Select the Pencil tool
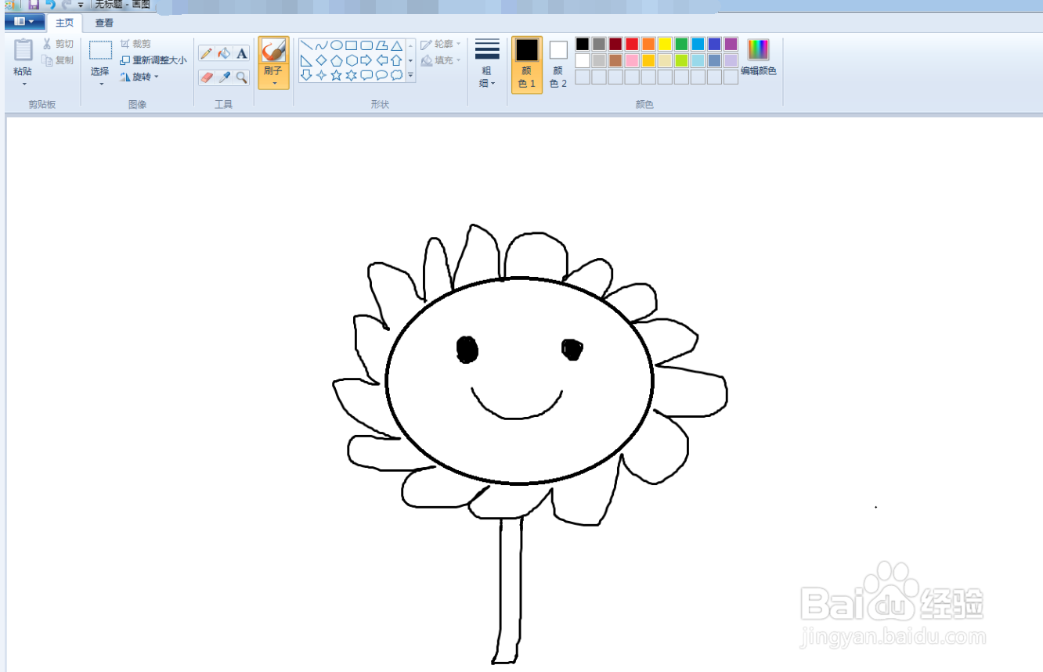The image size is (1043, 672). click(x=207, y=53)
